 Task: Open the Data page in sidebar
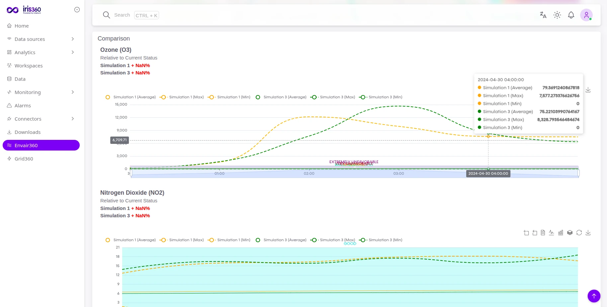41,79
